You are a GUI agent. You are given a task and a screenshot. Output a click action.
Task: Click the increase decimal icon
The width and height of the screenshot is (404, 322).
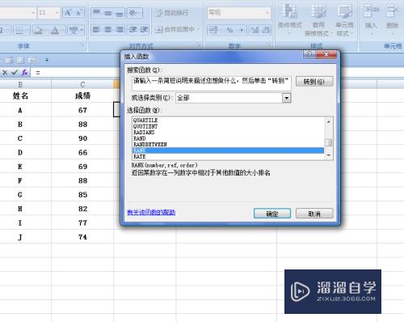(x=255, y=30)
